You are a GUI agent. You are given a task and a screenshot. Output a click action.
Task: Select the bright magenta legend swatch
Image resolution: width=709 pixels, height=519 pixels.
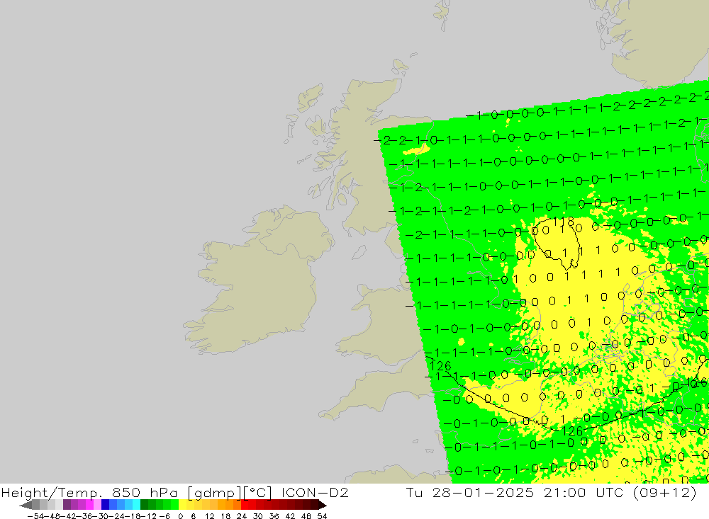pos(89,505)
